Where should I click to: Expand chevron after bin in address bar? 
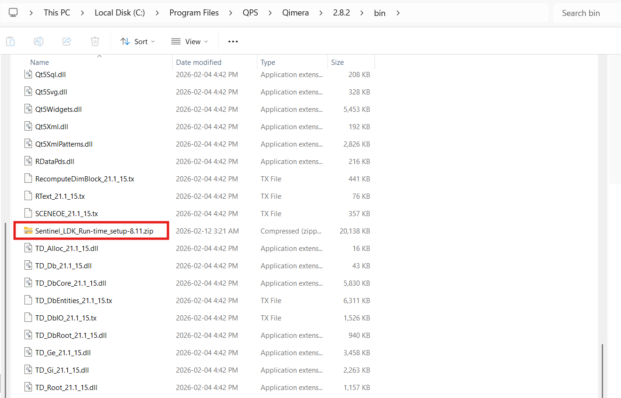(x=398, y=13)
